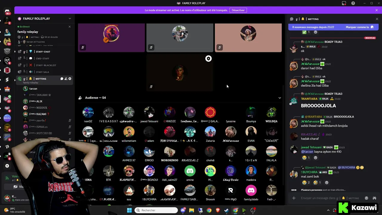Screen dimensions: 382x215
Task: Click audience member Zakaria avatar
Action: [210, 132]
